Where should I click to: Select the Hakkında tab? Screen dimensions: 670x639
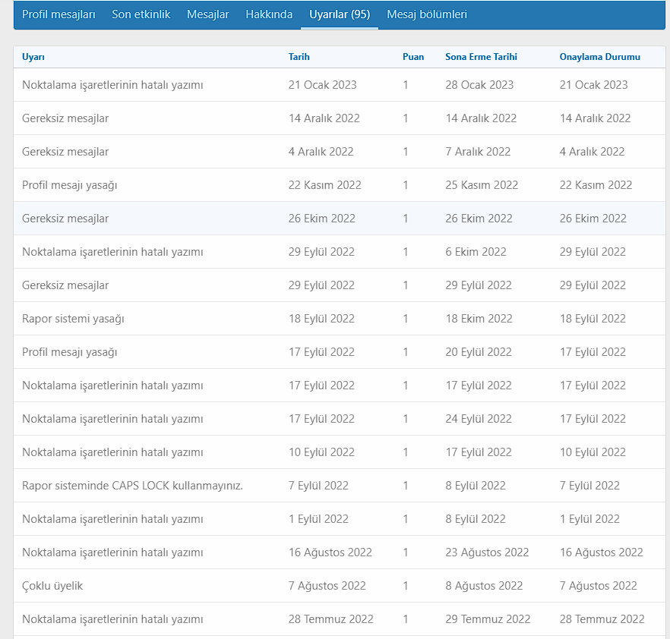pos(269,14)
